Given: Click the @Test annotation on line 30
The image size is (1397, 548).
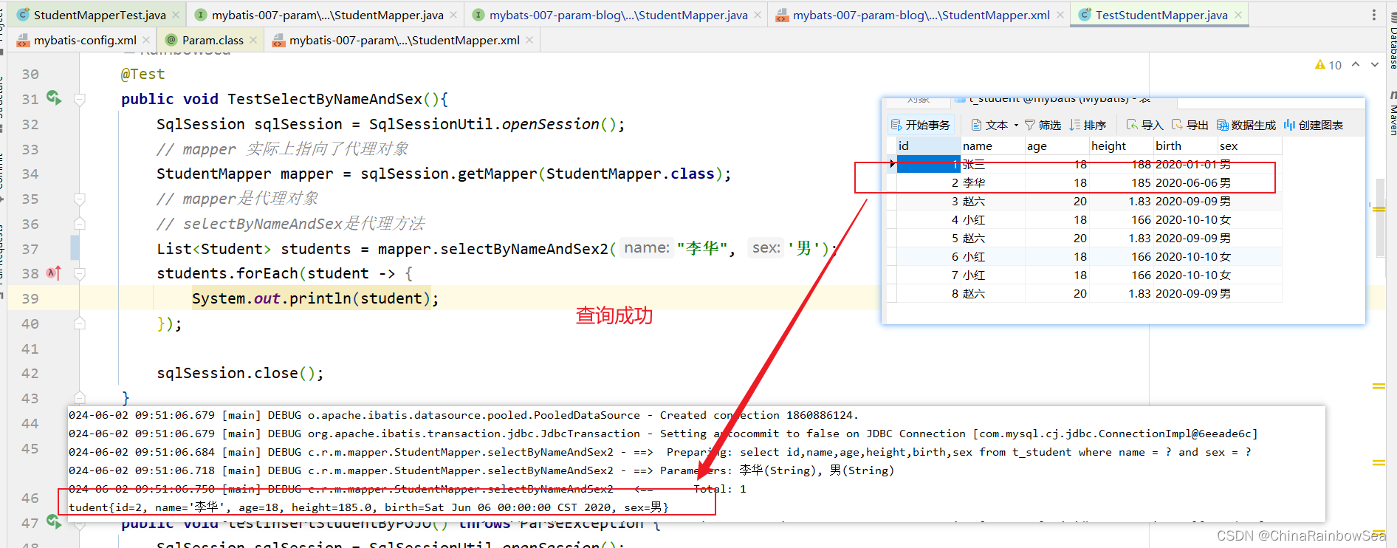Looking at the screenshot, I should click(x=143, y=74).
